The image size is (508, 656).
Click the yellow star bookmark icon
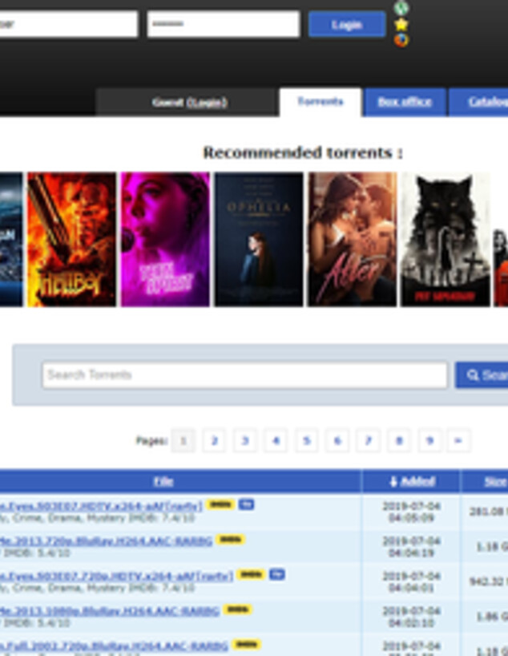[401, 24]
